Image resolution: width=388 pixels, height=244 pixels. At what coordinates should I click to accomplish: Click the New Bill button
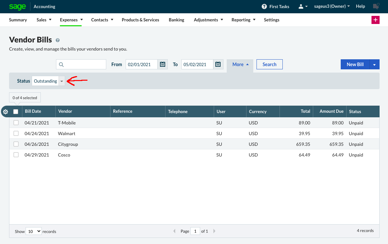point(355,64)
